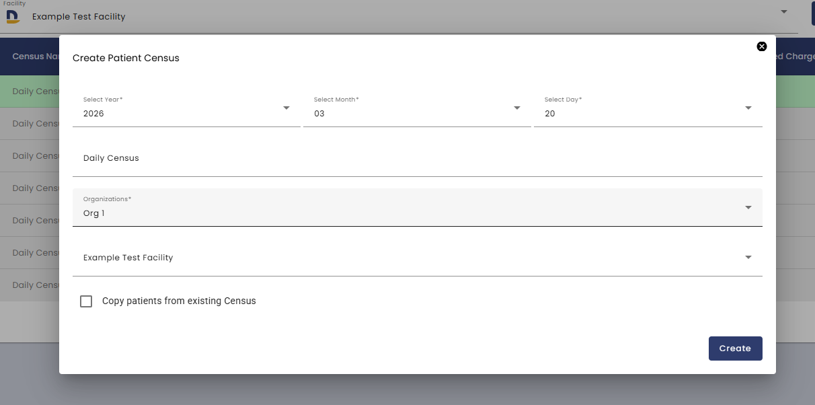Click the Copy patients checkbox label text
Image resolution: width=815 pixels, height=405 pixels.
click(179, 301)
